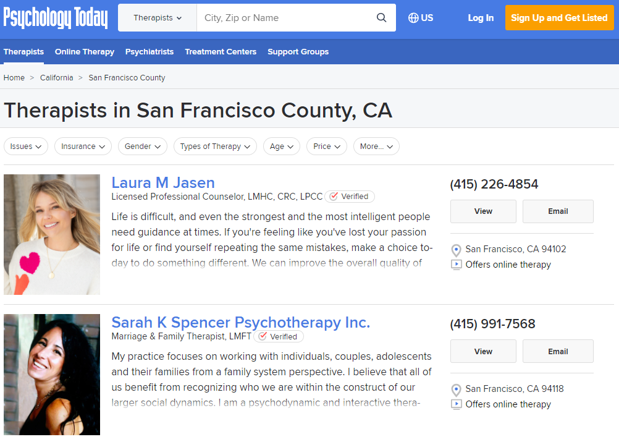
Task: Open the Types of Therapy filter
Action: (x=215, y=146)
